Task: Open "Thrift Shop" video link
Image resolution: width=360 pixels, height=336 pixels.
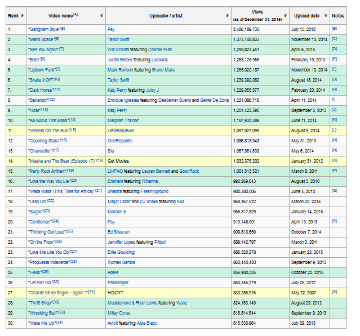Action: click(40, 303)
